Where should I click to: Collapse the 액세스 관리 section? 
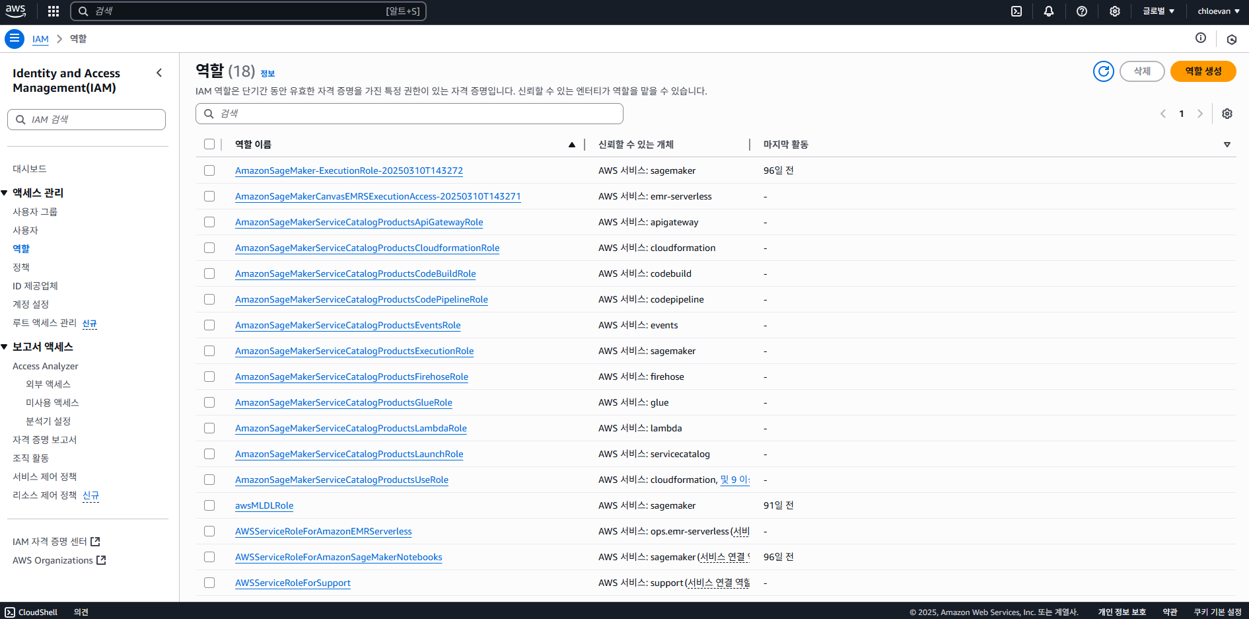pyautogui.click(x=4, y=193)
